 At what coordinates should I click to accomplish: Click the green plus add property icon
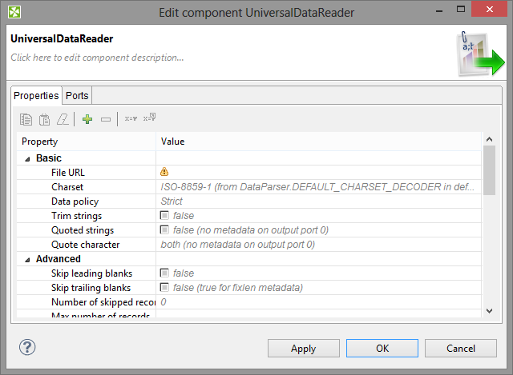[87, 119]
